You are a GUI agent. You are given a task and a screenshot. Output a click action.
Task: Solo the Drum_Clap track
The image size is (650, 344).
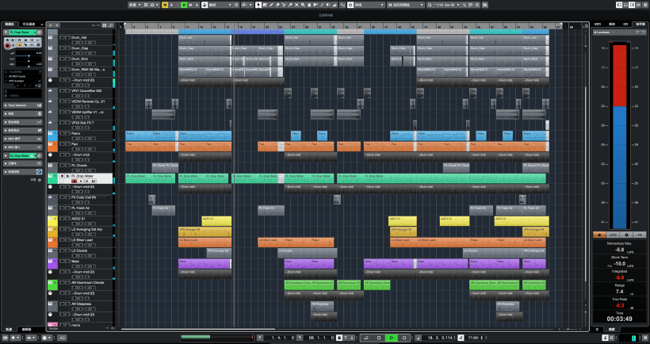(67, 48)
